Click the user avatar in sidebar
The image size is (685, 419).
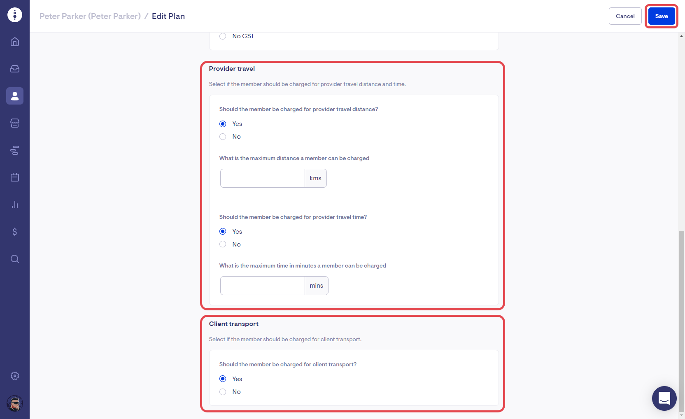pyautogui.click(x=15, y=403)
